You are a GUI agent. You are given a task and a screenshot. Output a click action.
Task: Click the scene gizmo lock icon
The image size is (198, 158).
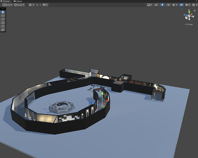[x=195, y=11]
